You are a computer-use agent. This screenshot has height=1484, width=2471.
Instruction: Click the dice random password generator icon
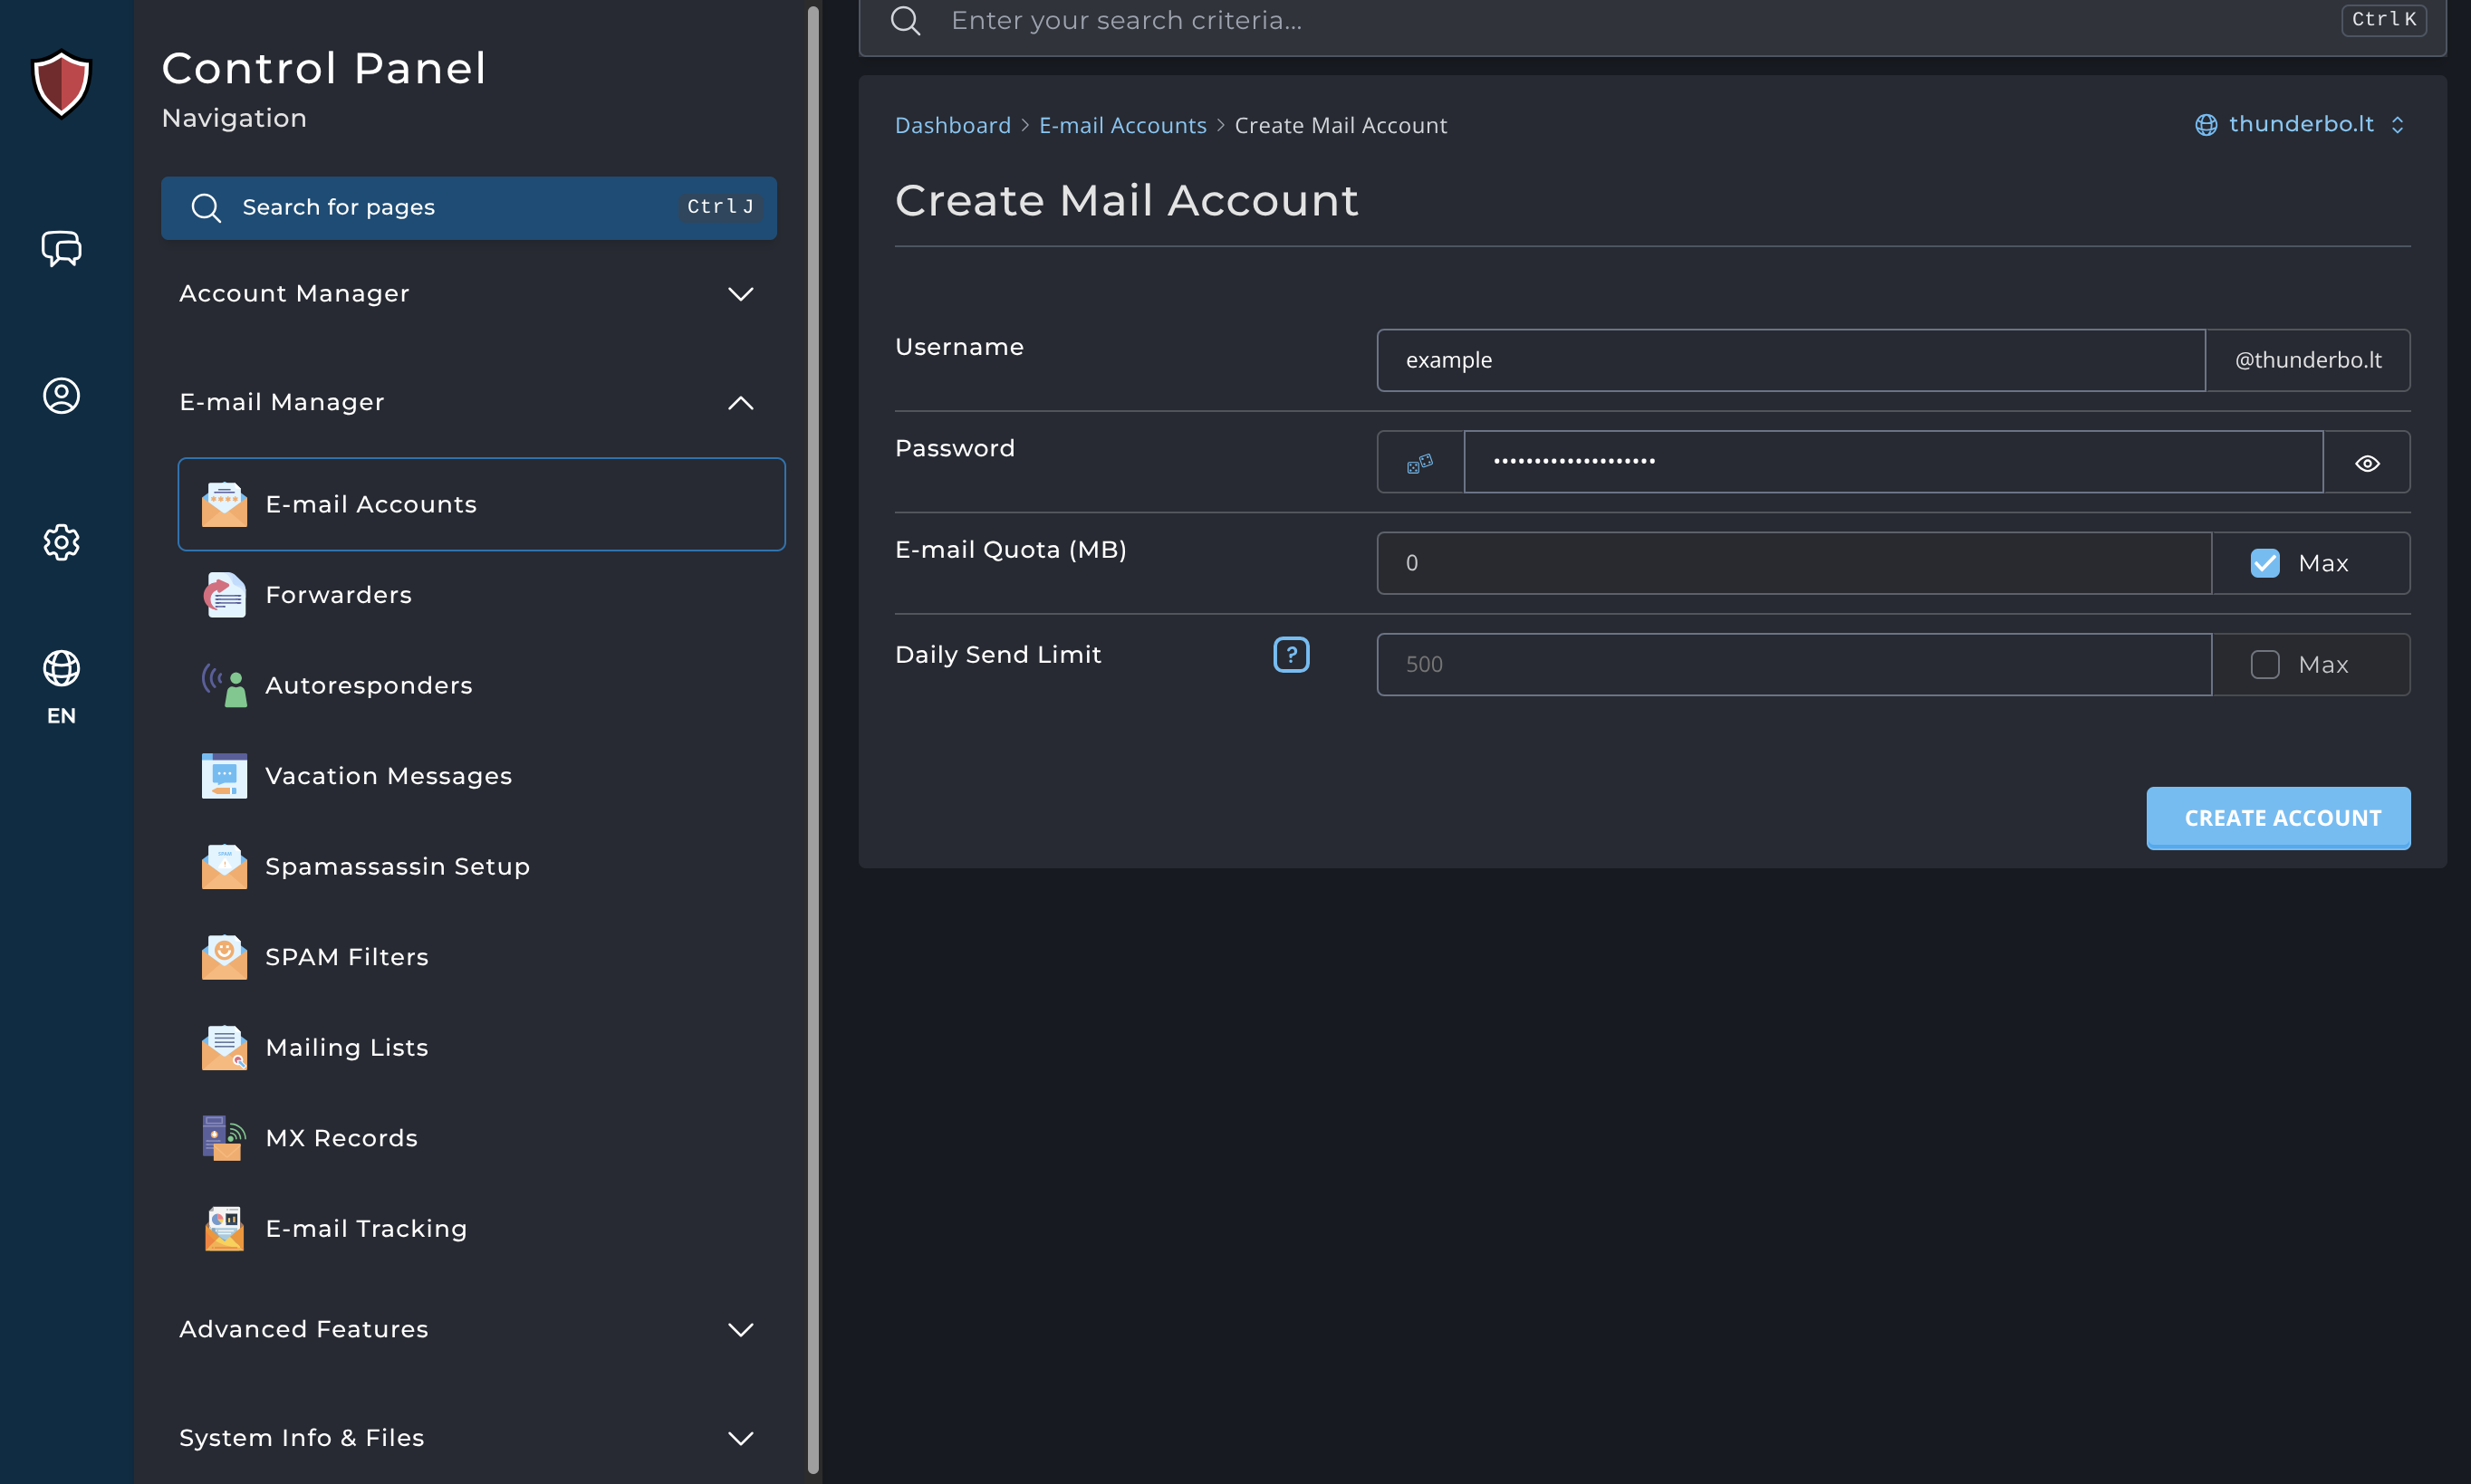tap(1419, 463)
